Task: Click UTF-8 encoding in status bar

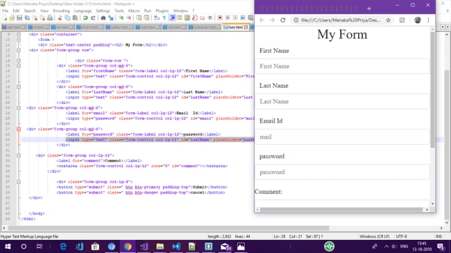Action: [x=401, y=236]
